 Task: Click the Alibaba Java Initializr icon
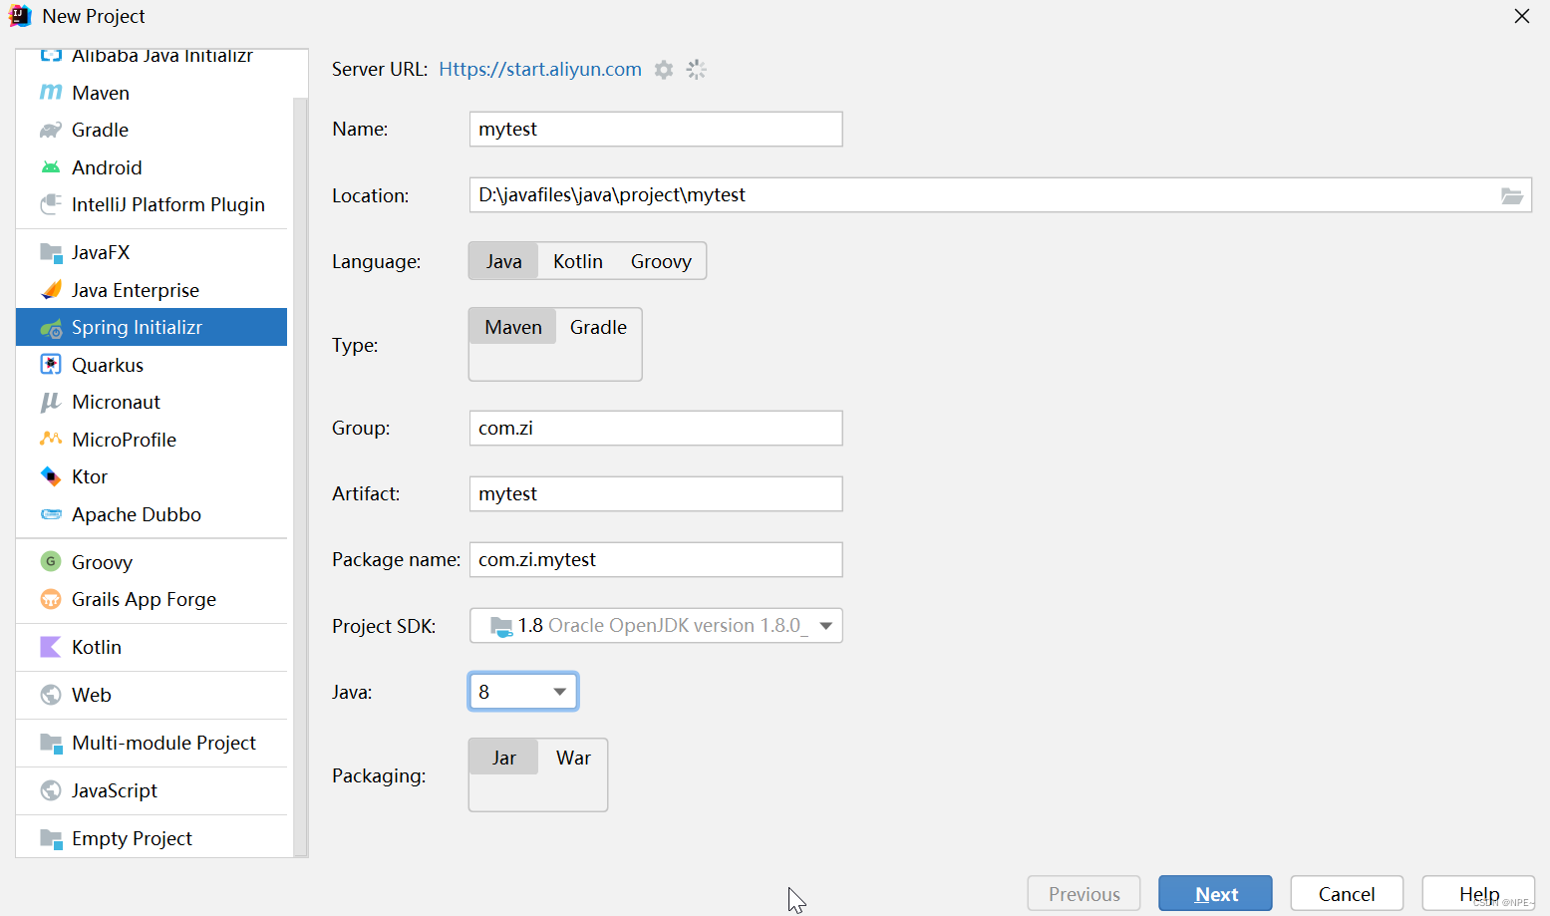point(51,56)
